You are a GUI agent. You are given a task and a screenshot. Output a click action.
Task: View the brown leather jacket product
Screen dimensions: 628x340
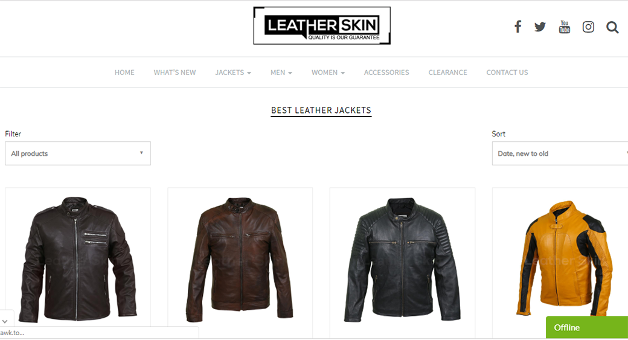(x=240, y=260)
